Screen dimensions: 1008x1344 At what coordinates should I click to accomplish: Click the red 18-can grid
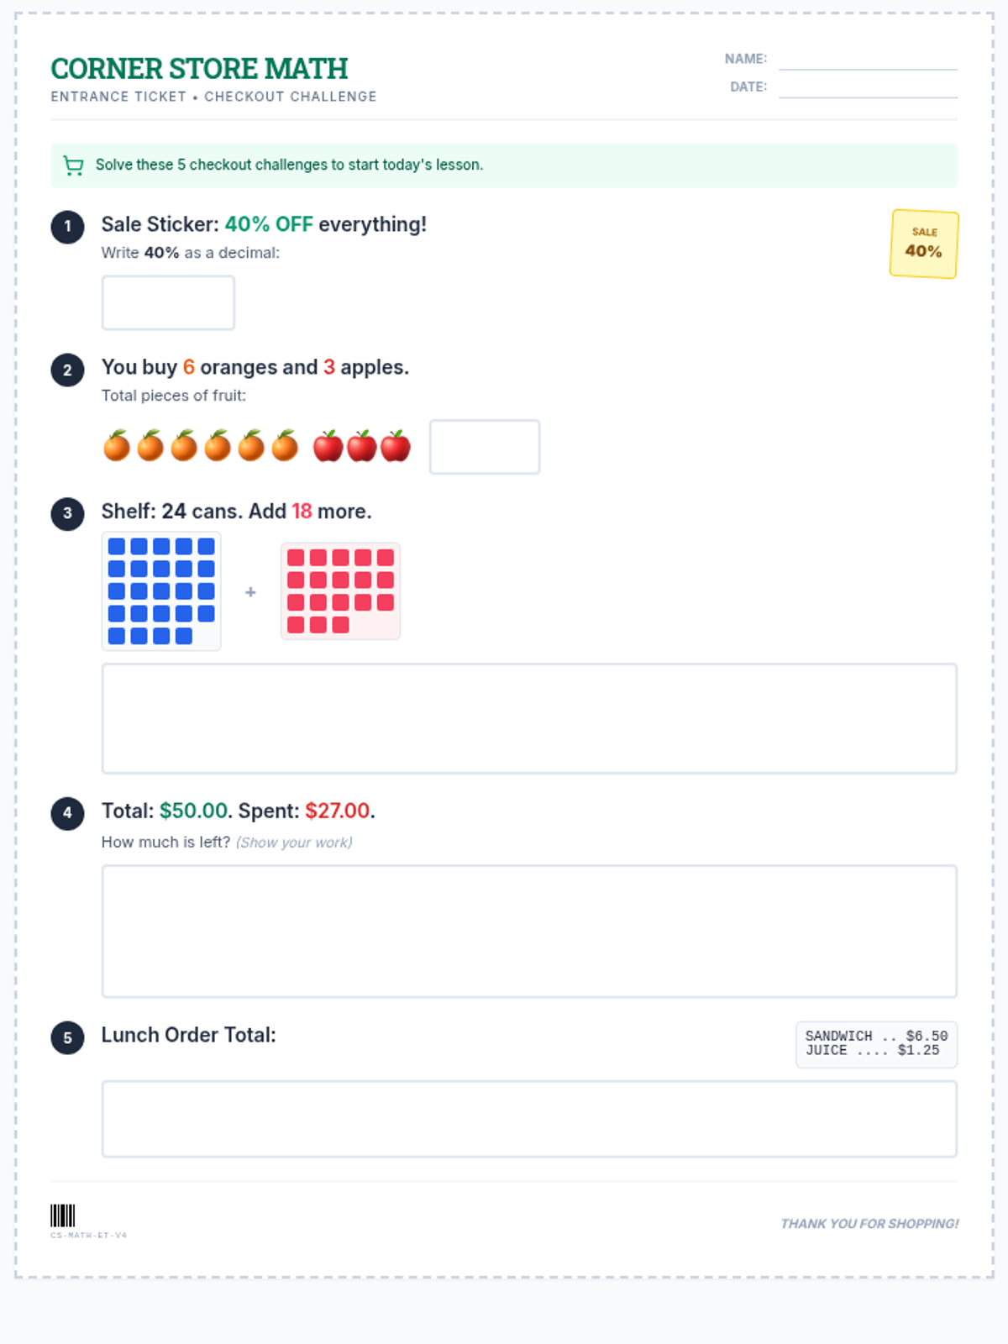coord(340,591)
